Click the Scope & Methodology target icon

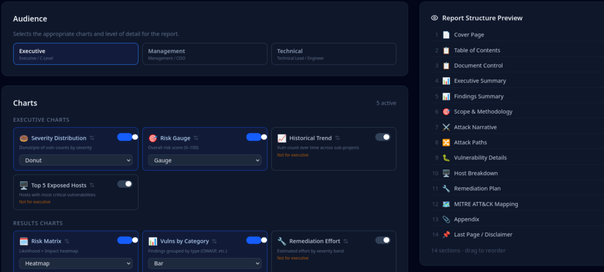[446, 112]
